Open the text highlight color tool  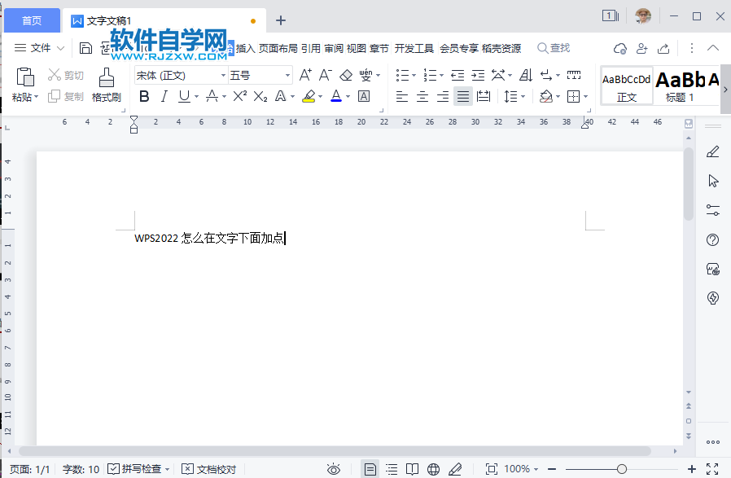point(310,96)
